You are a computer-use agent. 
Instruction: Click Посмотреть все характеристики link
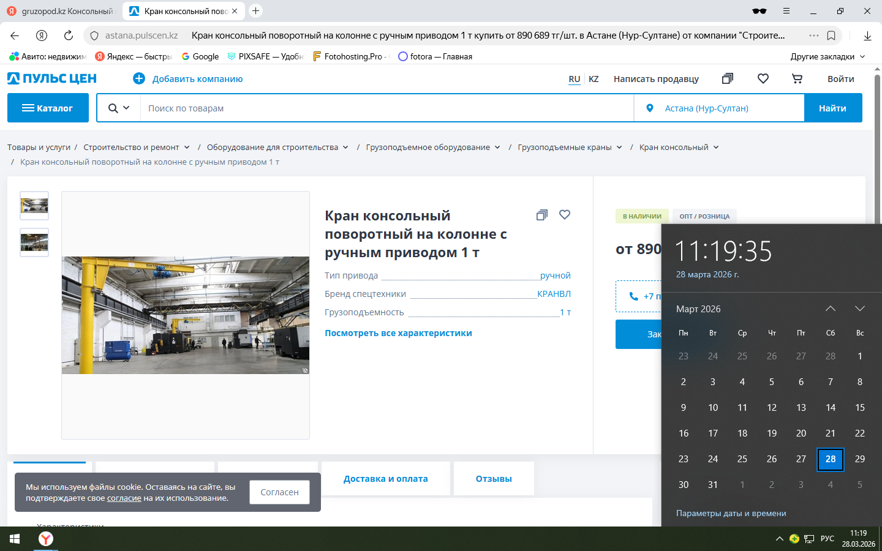[398, 333]
